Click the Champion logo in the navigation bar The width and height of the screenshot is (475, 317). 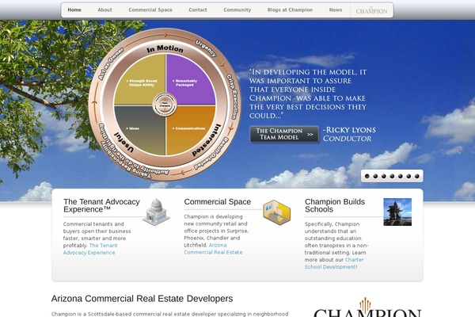(x=372, y=10)
